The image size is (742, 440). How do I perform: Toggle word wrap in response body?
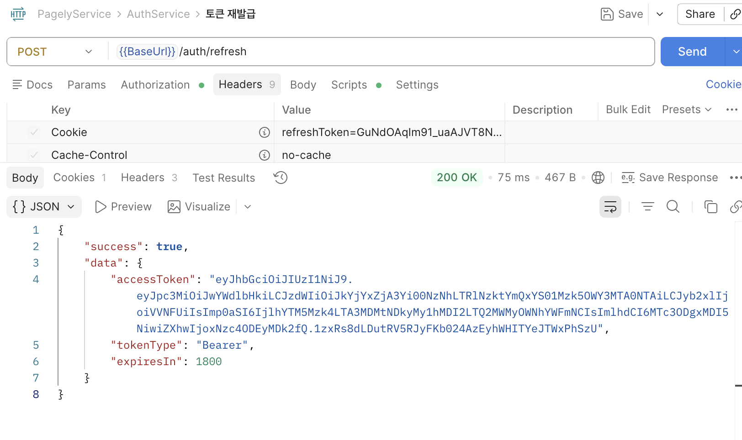[x=610, y=207]
